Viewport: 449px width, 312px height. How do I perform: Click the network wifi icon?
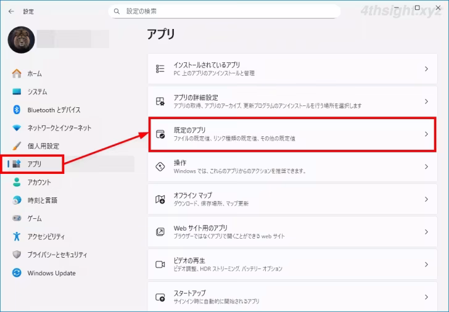pyautogui.click(x=17, y=128)
